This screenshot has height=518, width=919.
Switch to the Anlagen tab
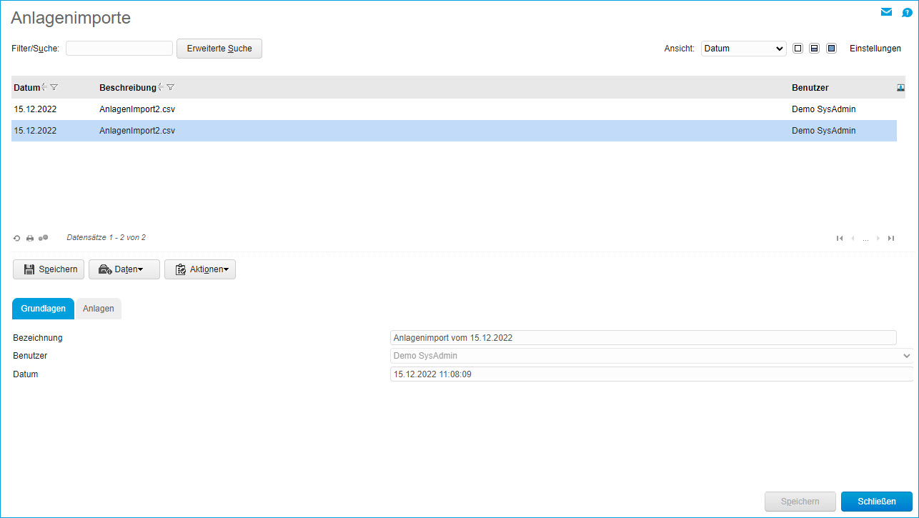(x=99, y=309)
